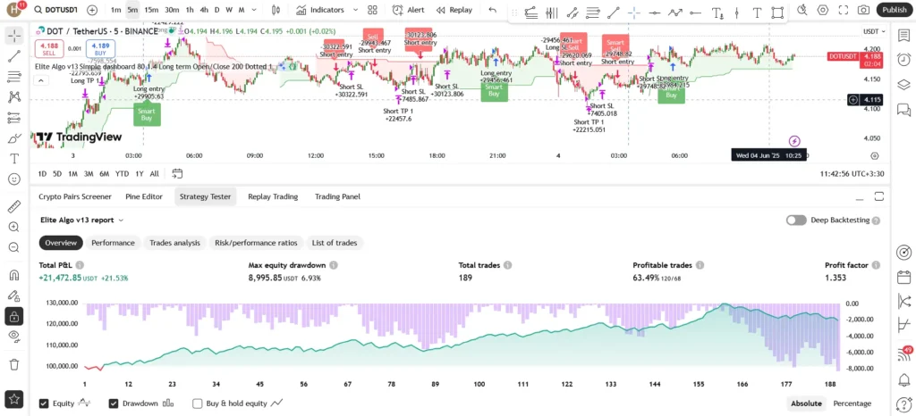Switch to the 4h timeframe

[204, 10]
